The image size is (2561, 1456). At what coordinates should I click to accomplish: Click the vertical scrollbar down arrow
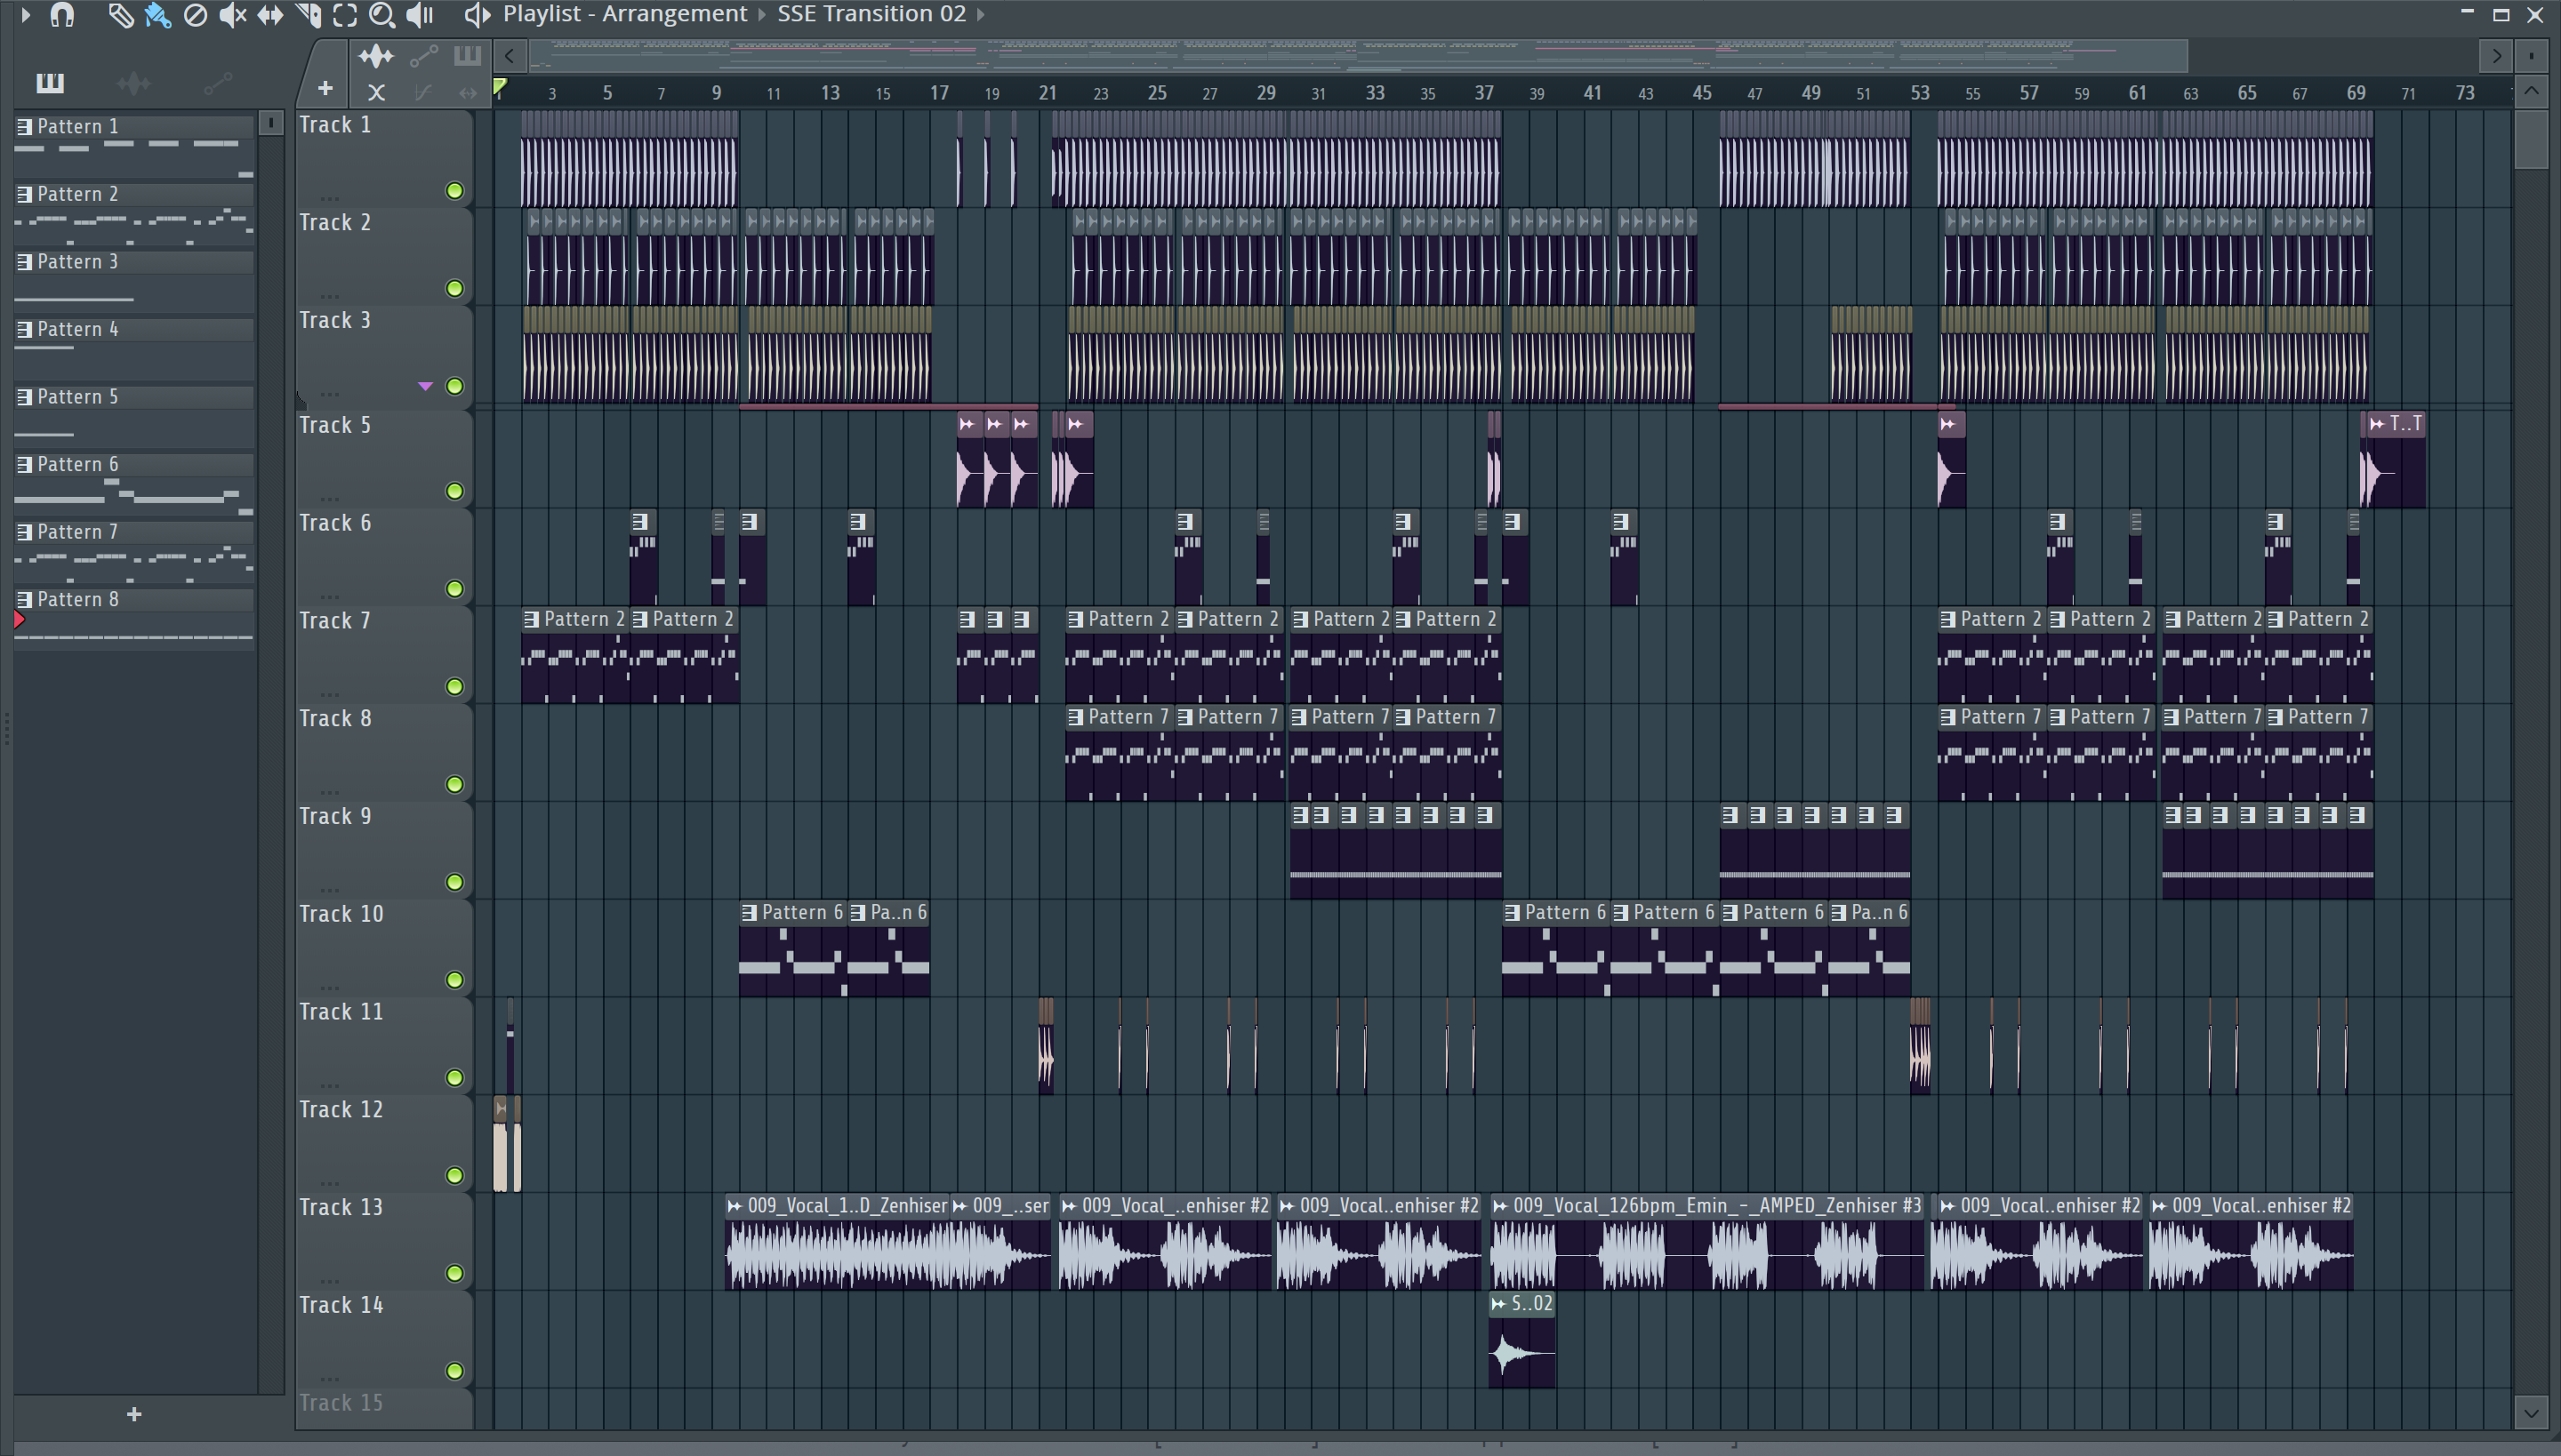tap(2531, 1413)
